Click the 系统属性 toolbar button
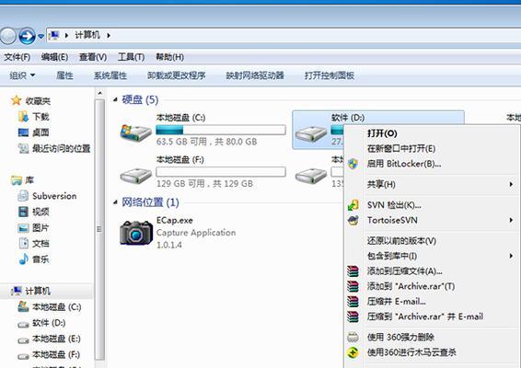This screenshot has height=368, width=521. [110, 75]
